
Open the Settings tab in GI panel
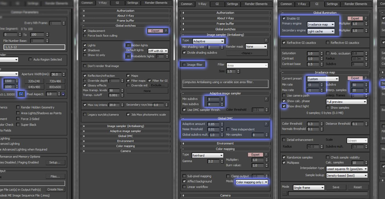tap(332, 4)
